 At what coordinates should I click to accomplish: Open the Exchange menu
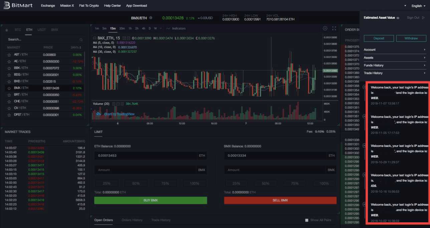click(48, 6)
